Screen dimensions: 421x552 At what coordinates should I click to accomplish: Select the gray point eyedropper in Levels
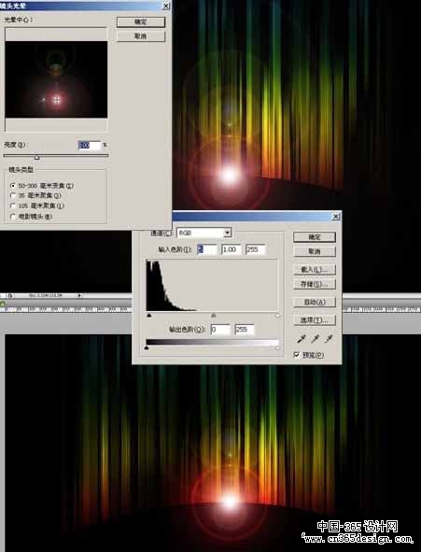point(316,339)
